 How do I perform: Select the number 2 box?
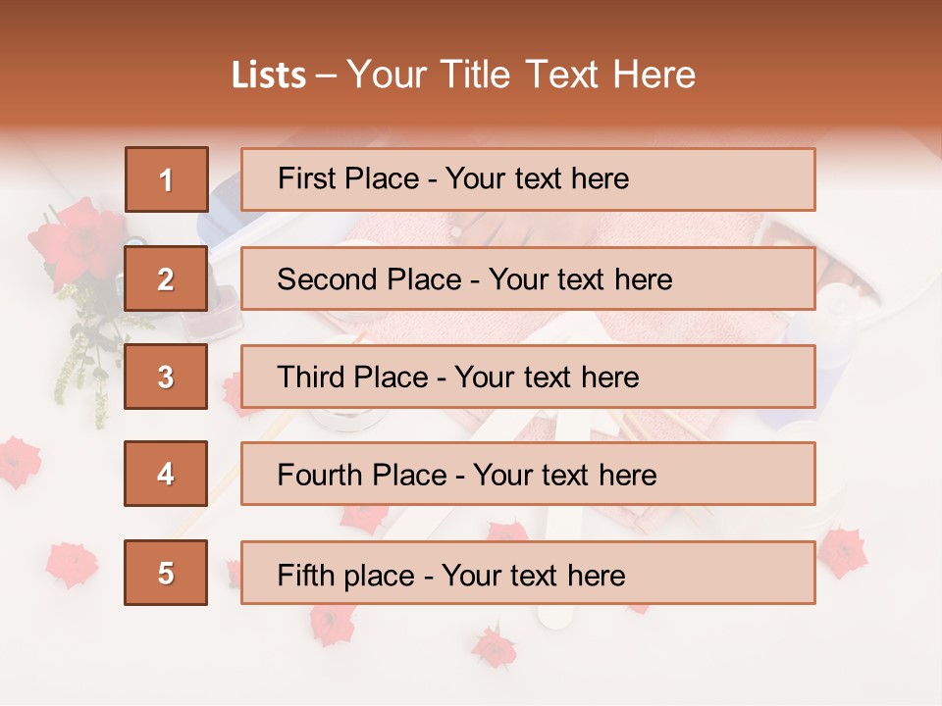pos(166,278)
